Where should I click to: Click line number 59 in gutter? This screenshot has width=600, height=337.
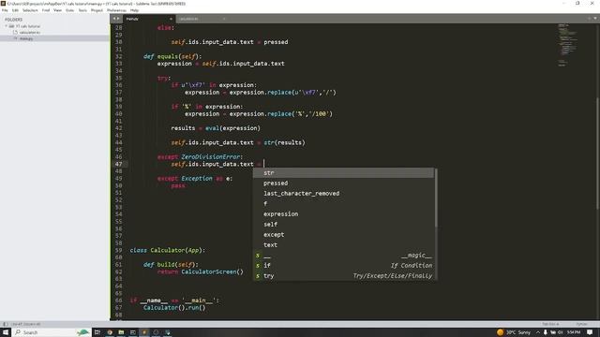(119, 250)
